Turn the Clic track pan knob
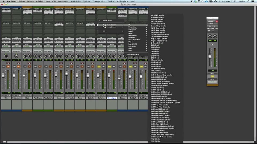 tap(6, 56)
